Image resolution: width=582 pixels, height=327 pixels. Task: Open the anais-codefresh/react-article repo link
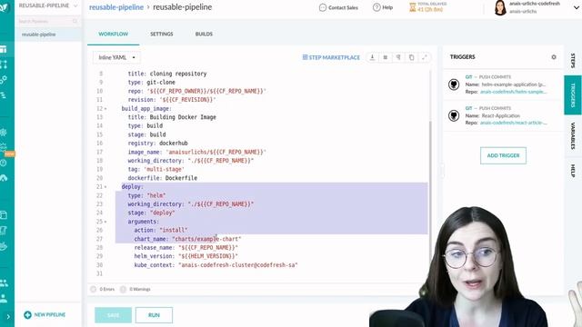point(513,123)
